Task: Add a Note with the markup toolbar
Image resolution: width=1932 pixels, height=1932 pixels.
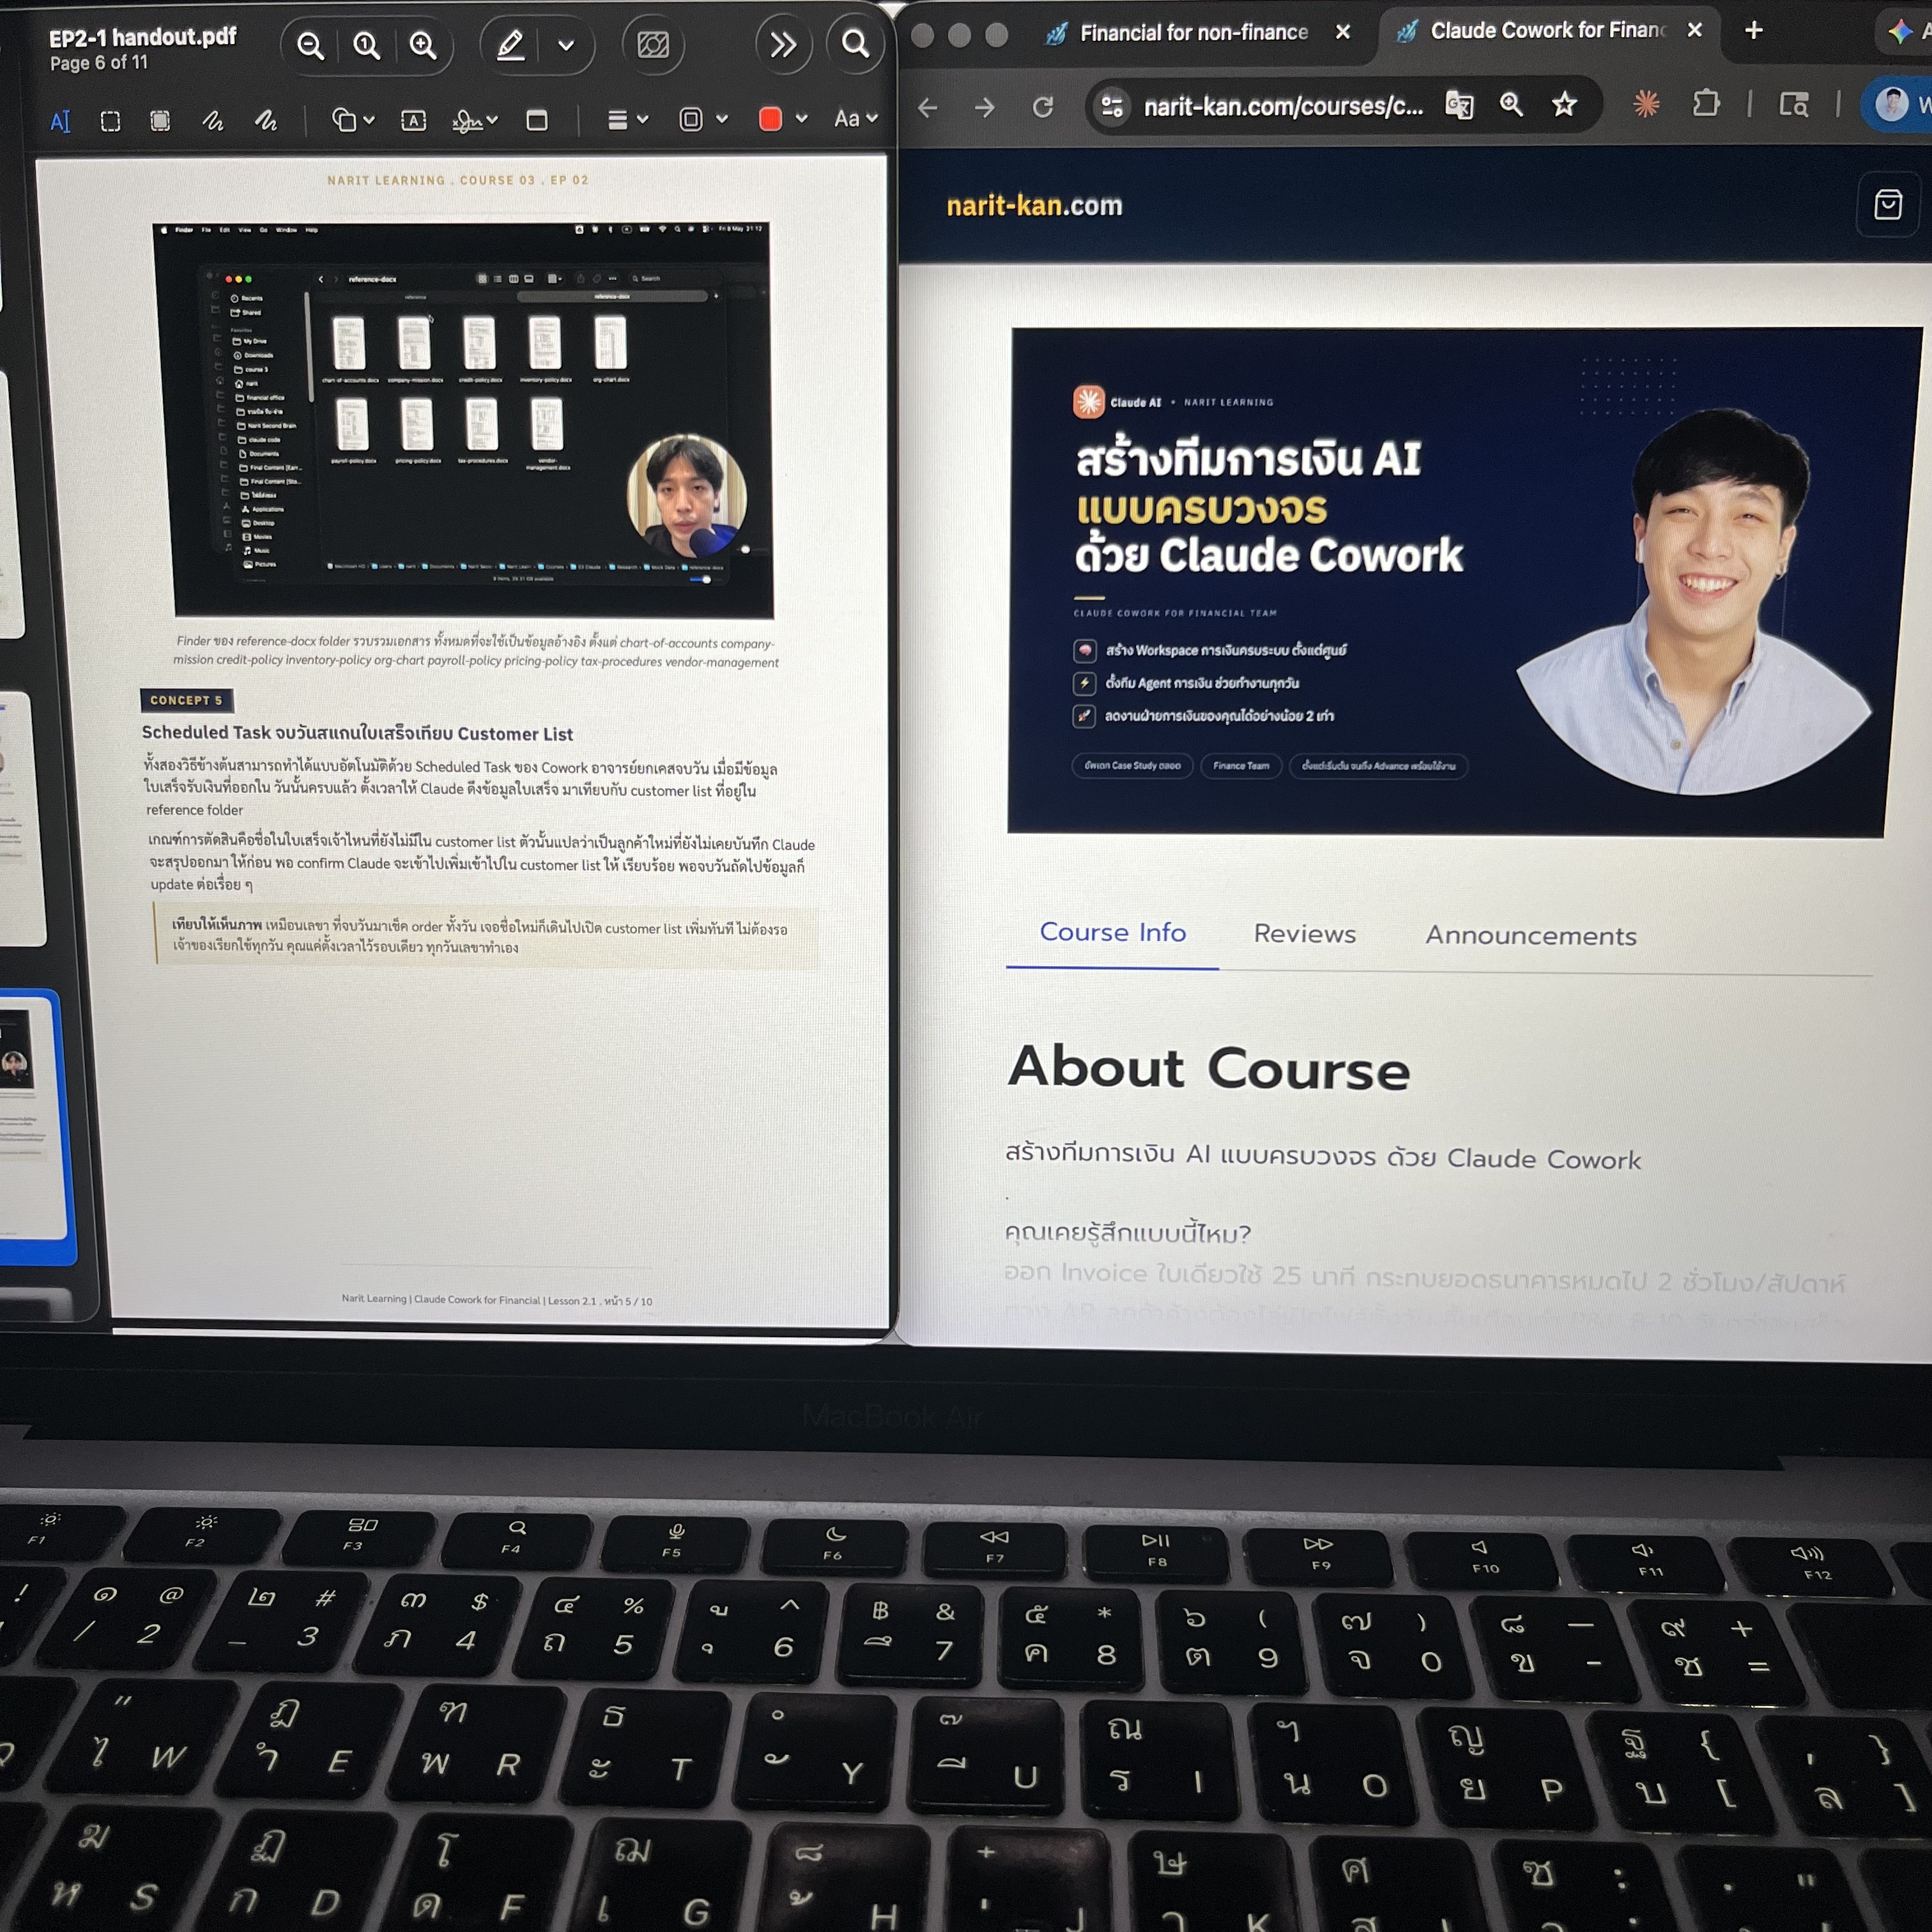Action: tap(537, 121)
